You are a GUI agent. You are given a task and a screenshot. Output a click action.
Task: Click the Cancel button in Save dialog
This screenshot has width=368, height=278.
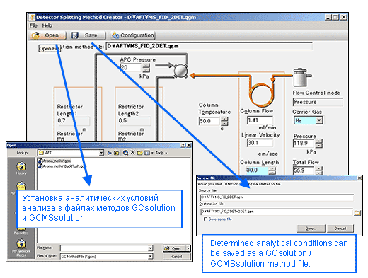(x=340, y=228)
